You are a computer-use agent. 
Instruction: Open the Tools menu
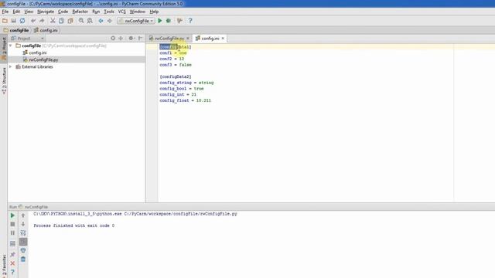pos(109,12)
